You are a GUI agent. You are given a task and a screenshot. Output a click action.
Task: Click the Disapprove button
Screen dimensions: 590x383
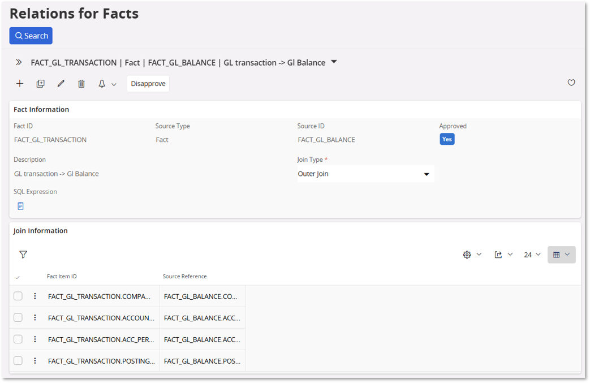click(148, 84)
